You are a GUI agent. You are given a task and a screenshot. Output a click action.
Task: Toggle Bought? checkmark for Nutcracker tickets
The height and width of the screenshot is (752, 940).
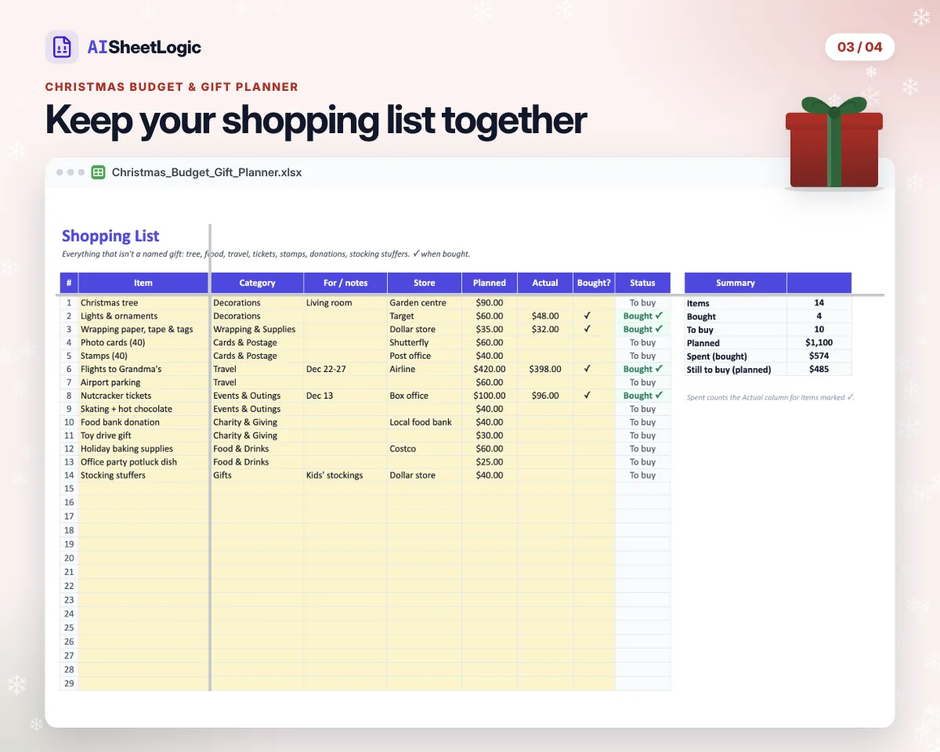tap(587, 396)
